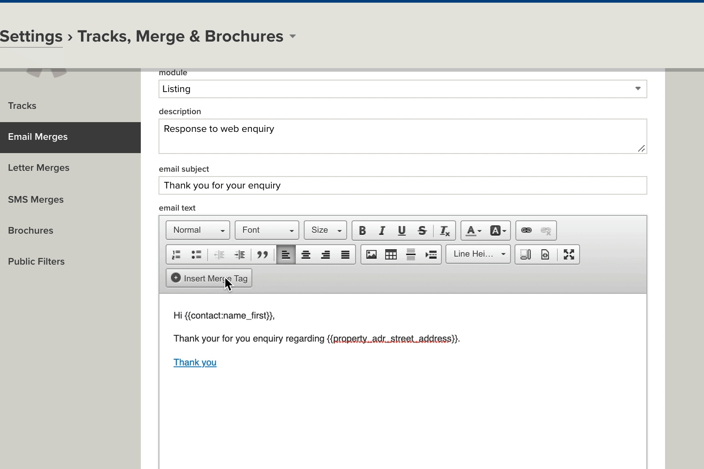
Task: Open the Font dropdown
Action: coord(267,230)
